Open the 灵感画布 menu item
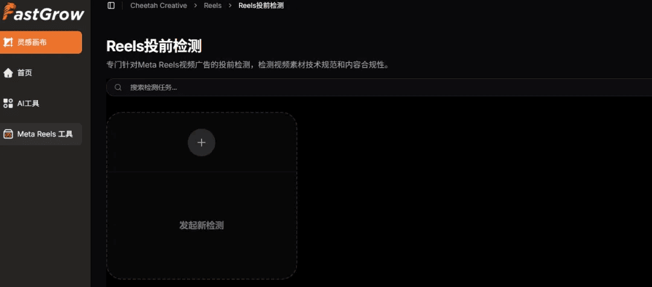The height and width of the screenshot is (287, 652). click(x=41, y=42)
